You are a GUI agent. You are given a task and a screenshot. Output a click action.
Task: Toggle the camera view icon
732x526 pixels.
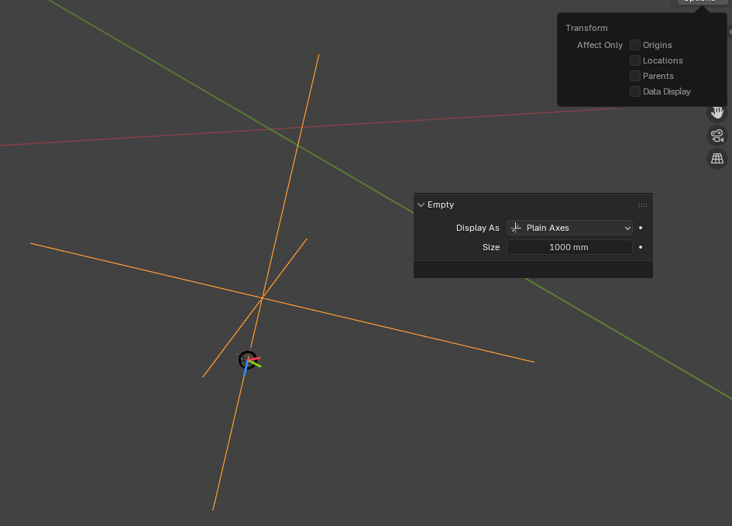717,136
